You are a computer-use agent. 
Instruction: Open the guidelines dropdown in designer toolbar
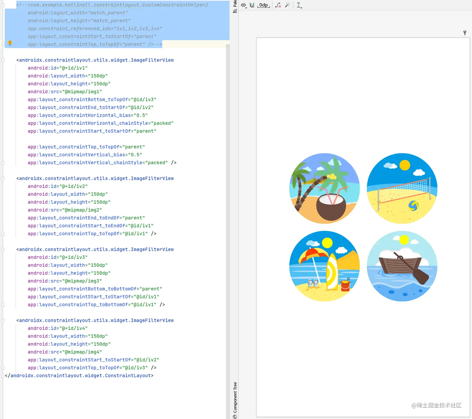299,5
